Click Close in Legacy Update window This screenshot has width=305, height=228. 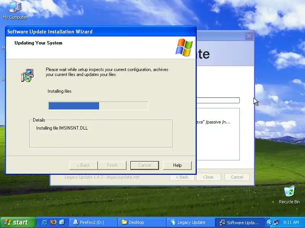(x=208, y=177)
